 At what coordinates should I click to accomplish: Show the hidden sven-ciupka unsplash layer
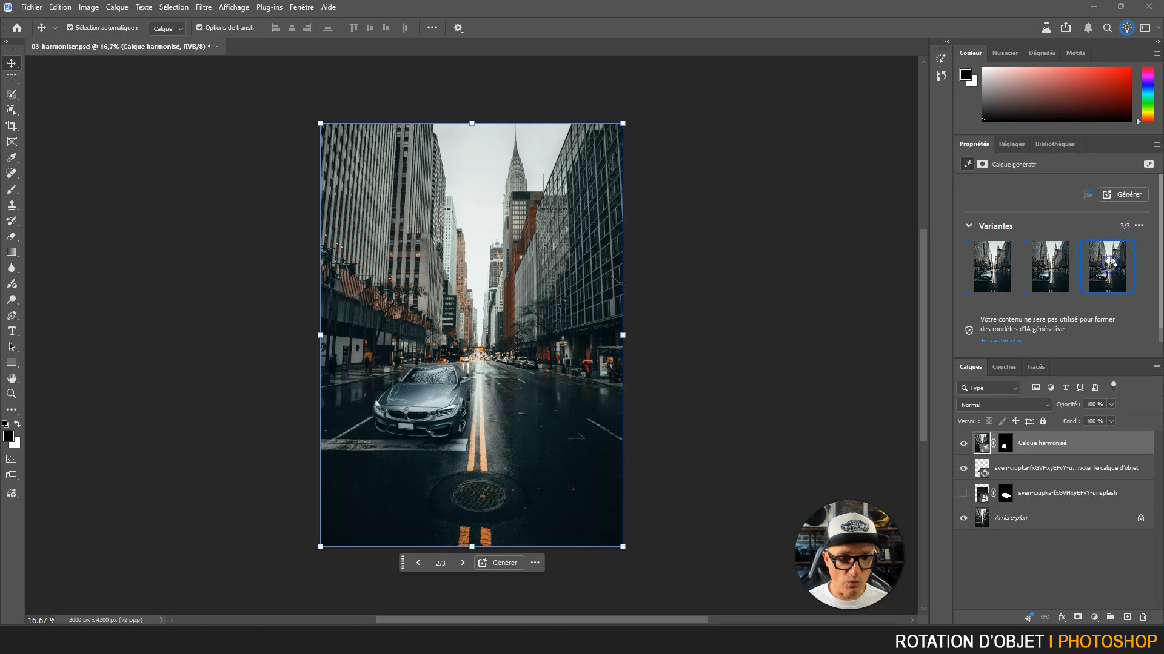(x=963, y=493)
